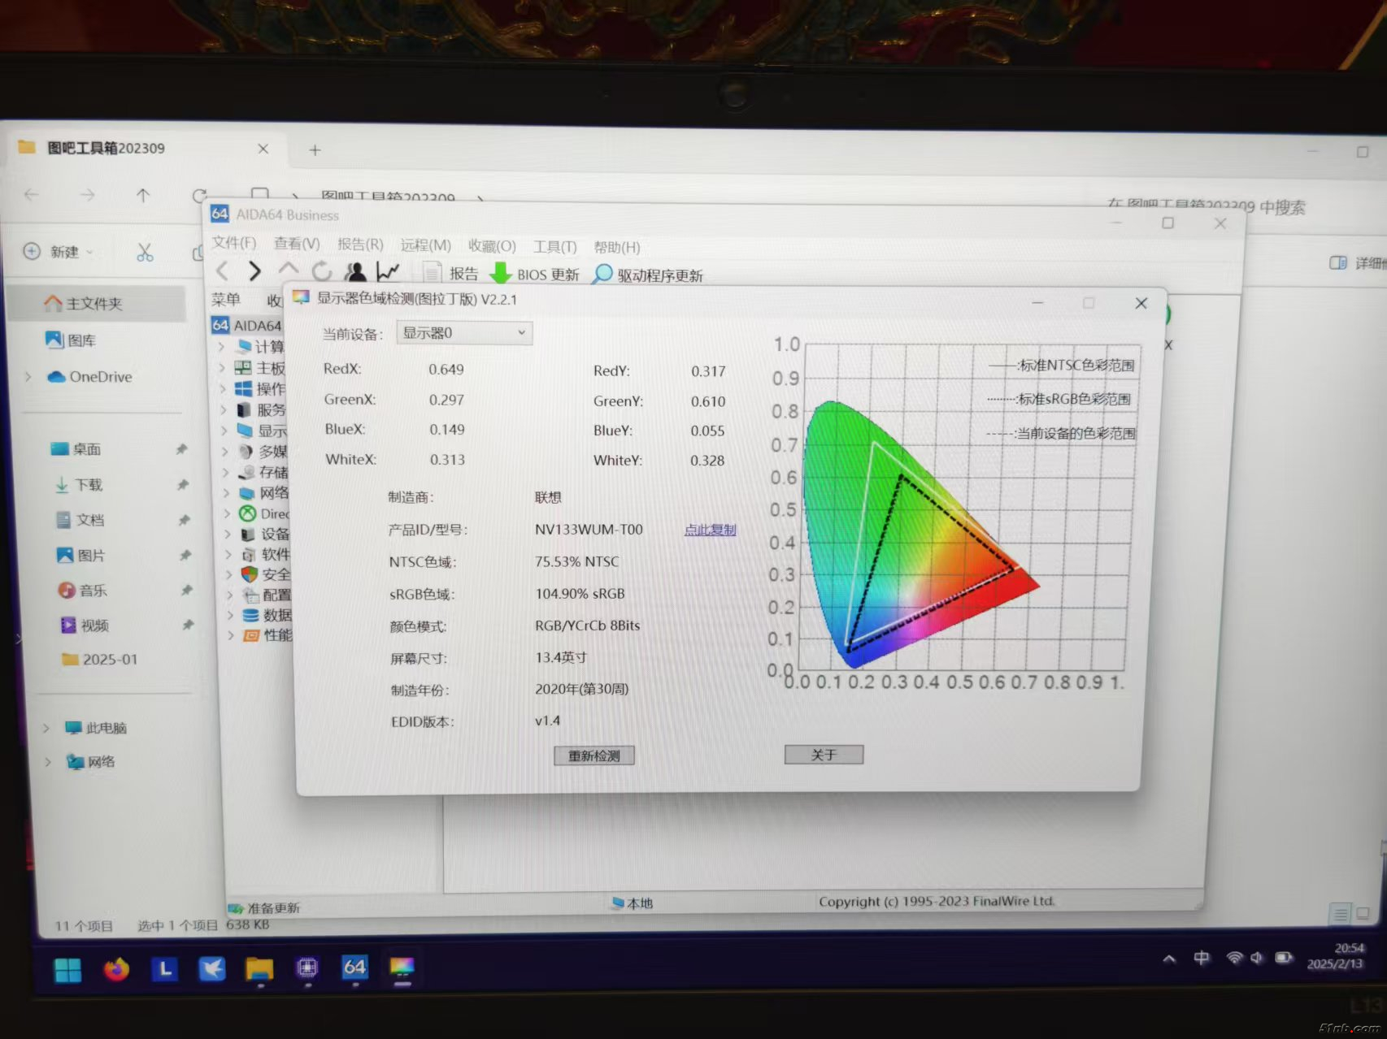
Task: Expand the 安全 tree node
Action: click(228, 574)
